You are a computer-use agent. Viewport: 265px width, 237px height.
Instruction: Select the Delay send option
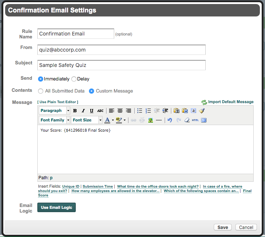(x=74, y=79)
